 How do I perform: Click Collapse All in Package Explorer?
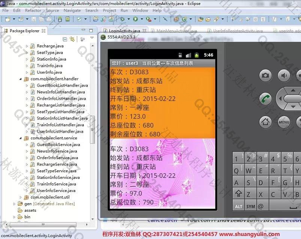[x=65, y=39]
